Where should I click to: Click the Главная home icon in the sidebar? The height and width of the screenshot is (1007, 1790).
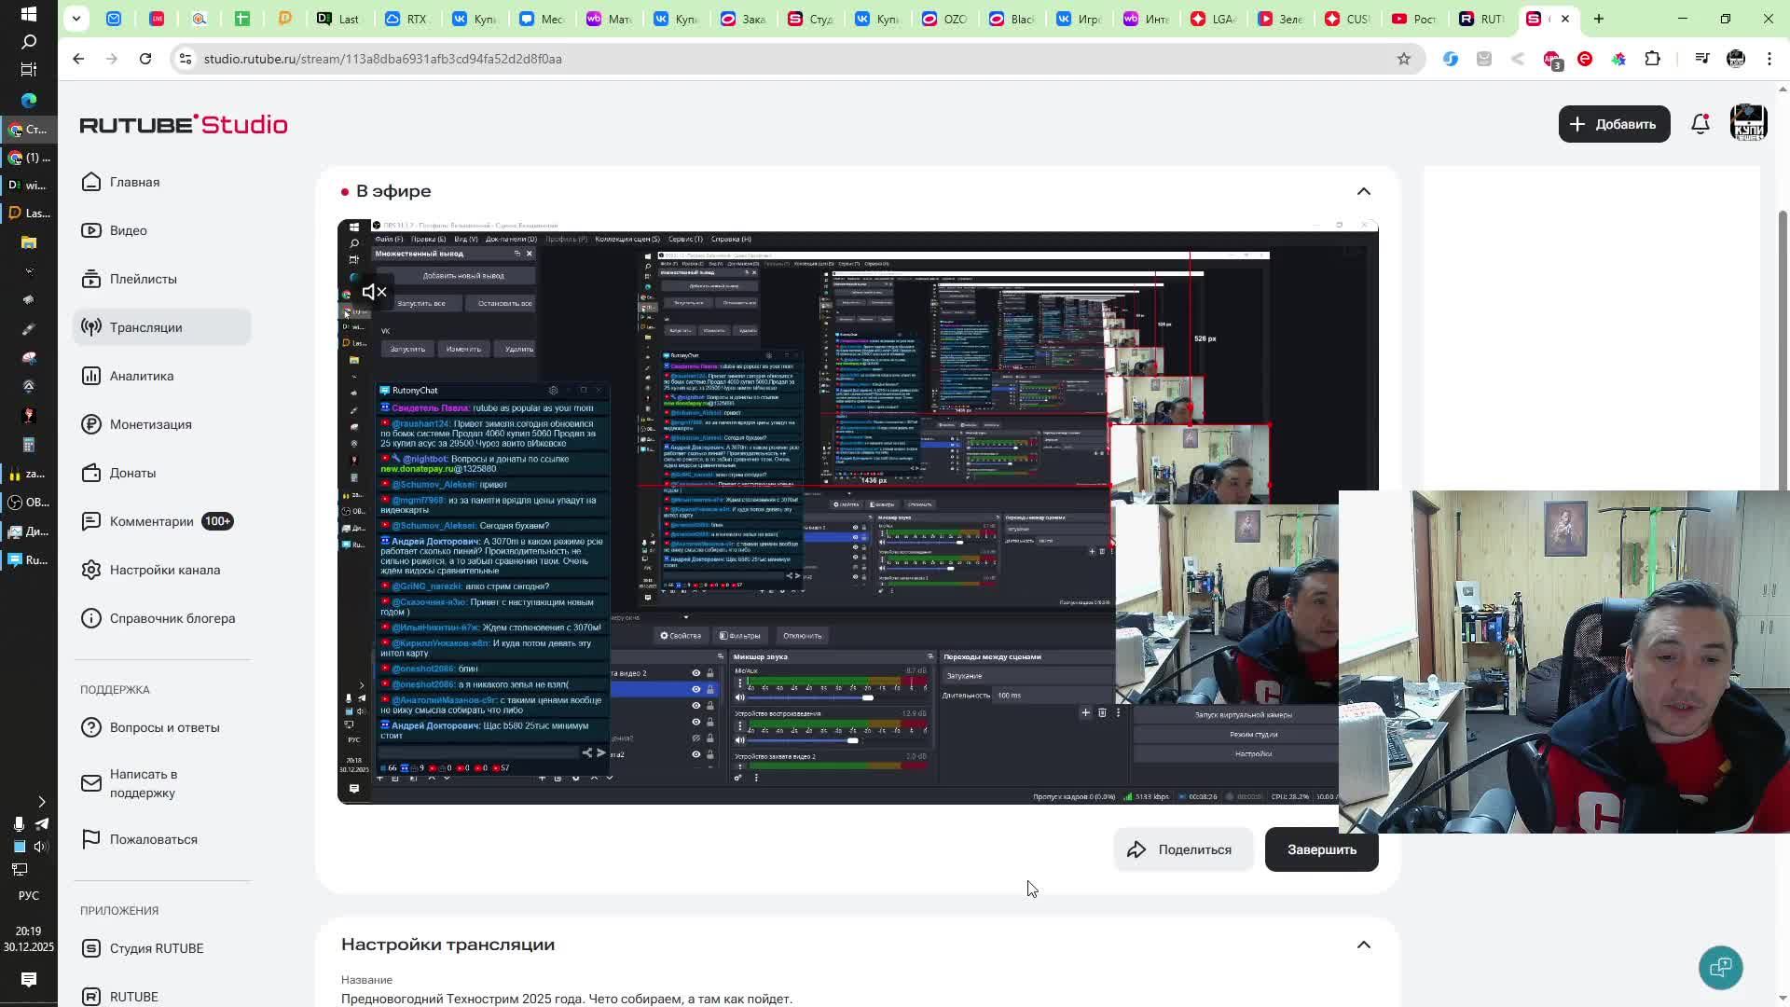91,182
